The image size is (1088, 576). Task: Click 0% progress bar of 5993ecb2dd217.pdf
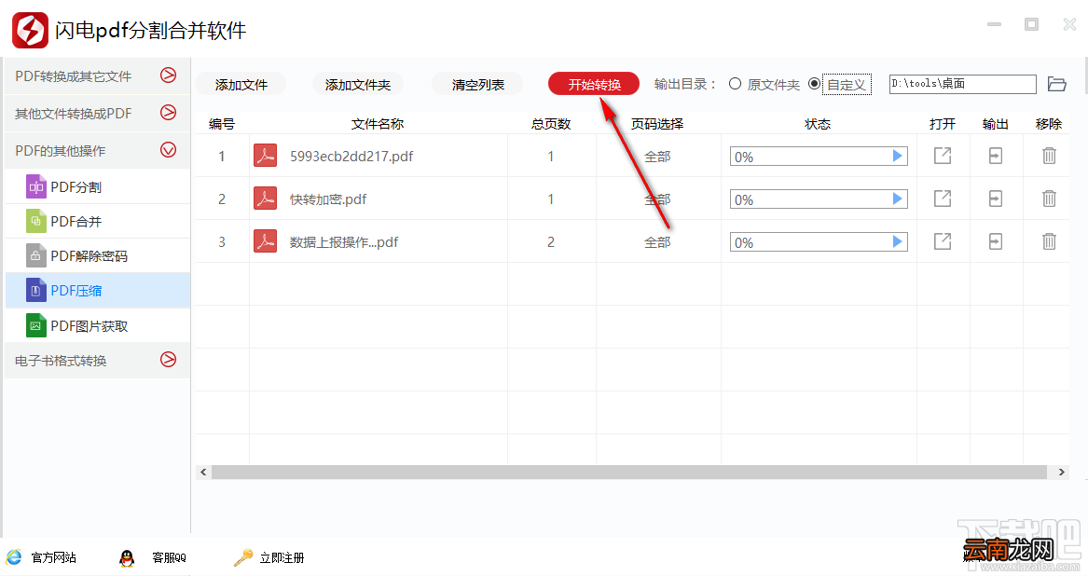tap(819, 157)
